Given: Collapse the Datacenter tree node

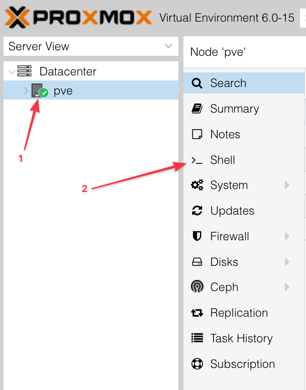Looking at the screenshot, I should (x=12, y=72).
